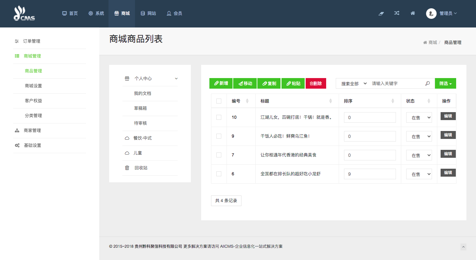476x260 pixels.
Task: Click the shuffle icon in header
Action: click(397, 13)
